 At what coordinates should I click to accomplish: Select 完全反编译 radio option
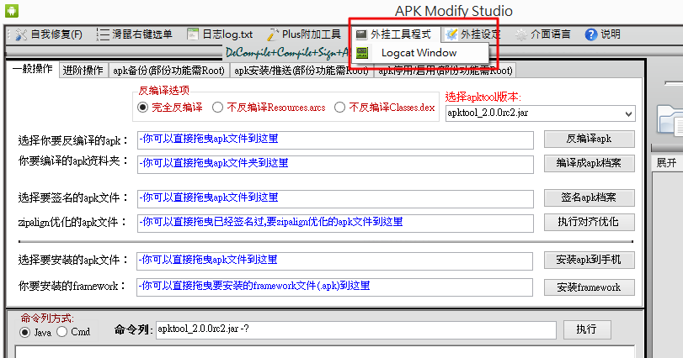pos(143,108)
